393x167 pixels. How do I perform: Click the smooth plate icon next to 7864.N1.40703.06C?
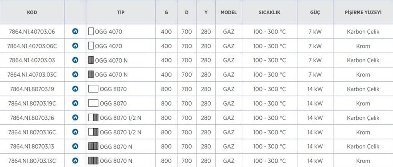pos(91,46)
